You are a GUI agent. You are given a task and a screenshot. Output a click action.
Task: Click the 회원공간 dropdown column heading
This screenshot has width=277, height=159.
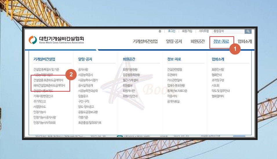tap(129, 59)
